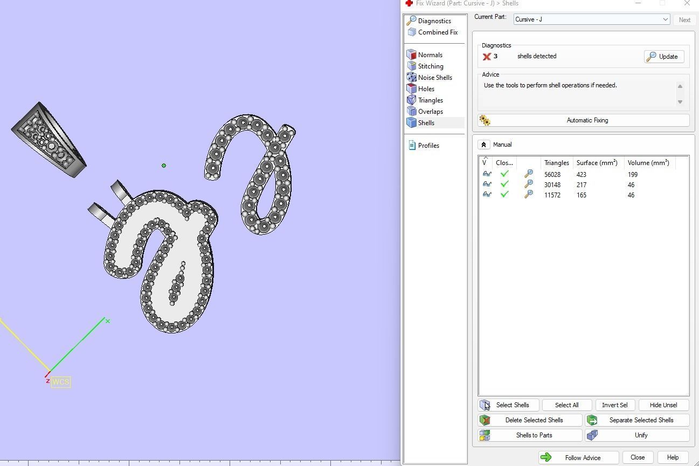Click Follow Advice button
699x466 pixels.
pos(578,457)
